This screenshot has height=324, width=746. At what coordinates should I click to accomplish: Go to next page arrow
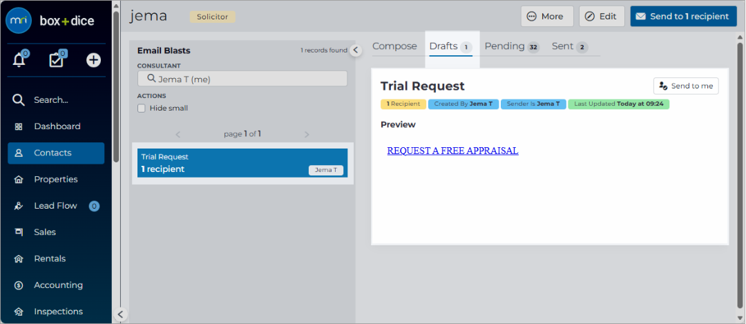[x=307, y=135]
